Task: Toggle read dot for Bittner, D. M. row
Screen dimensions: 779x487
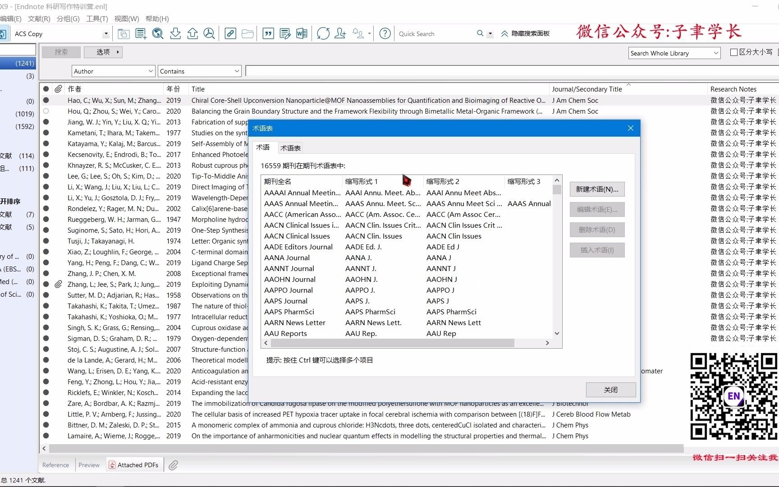Action: [x=46, y=425]
